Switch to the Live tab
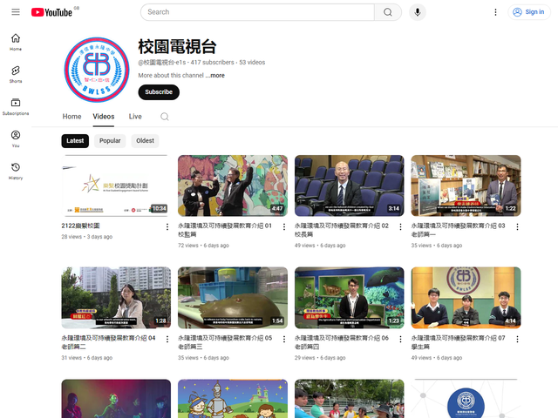 pyautogui.click(x=135, y=117)
